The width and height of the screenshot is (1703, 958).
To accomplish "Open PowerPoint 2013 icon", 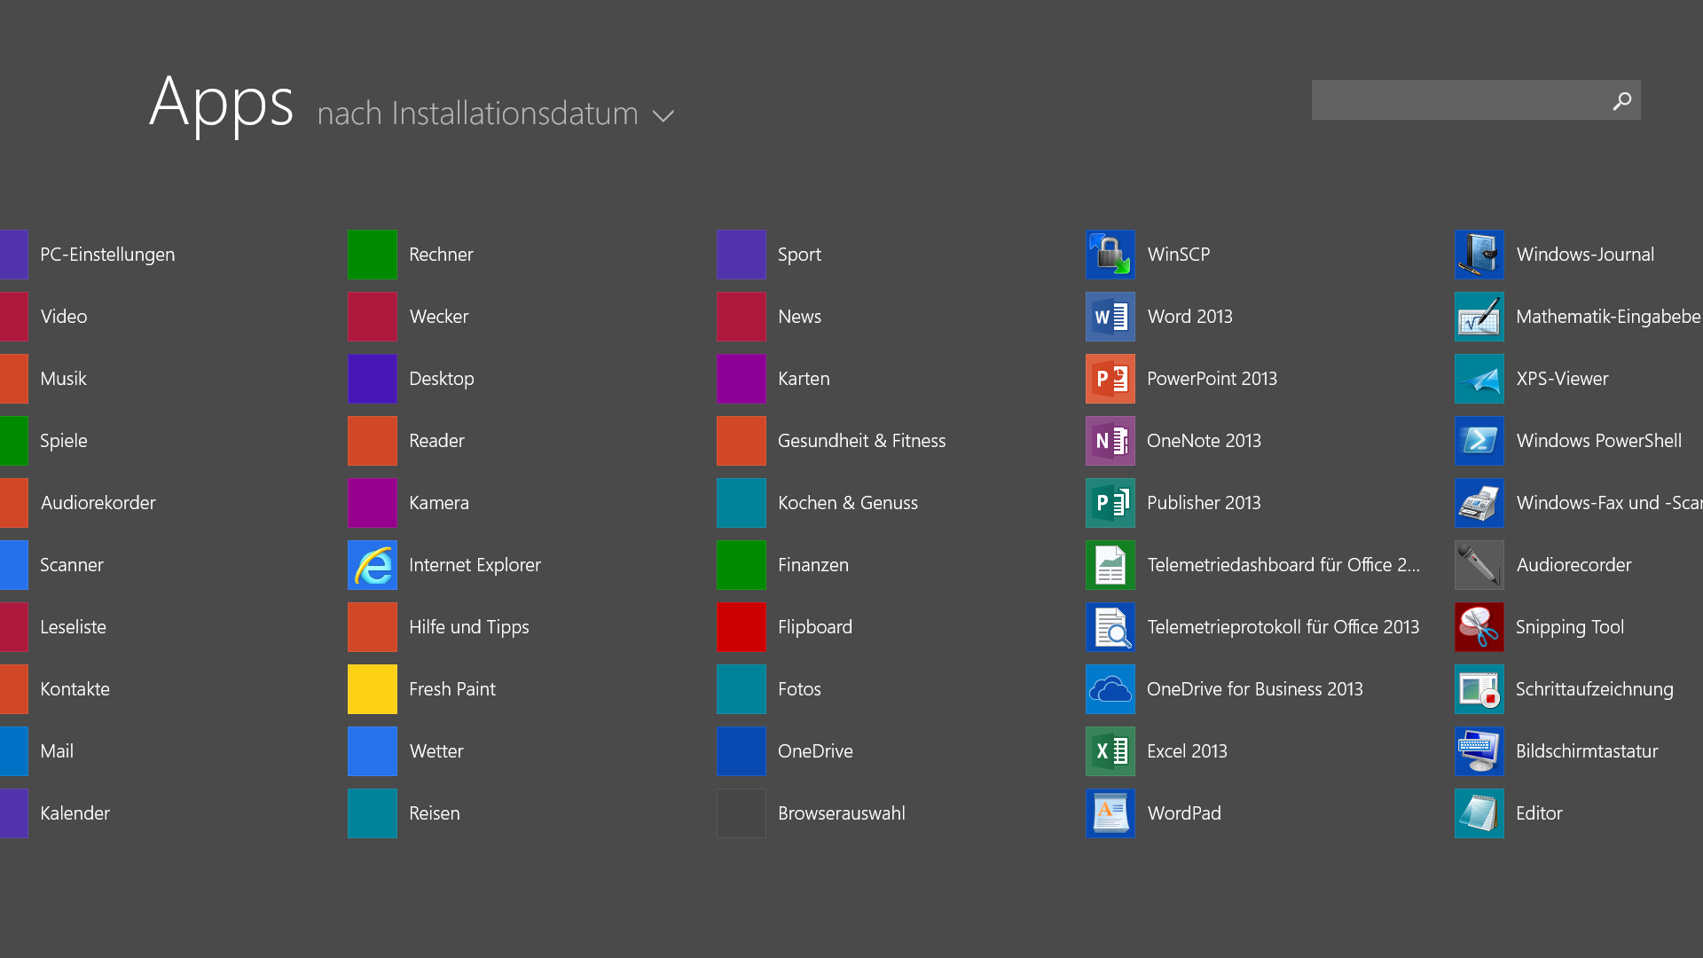I will coord(1110,379).
